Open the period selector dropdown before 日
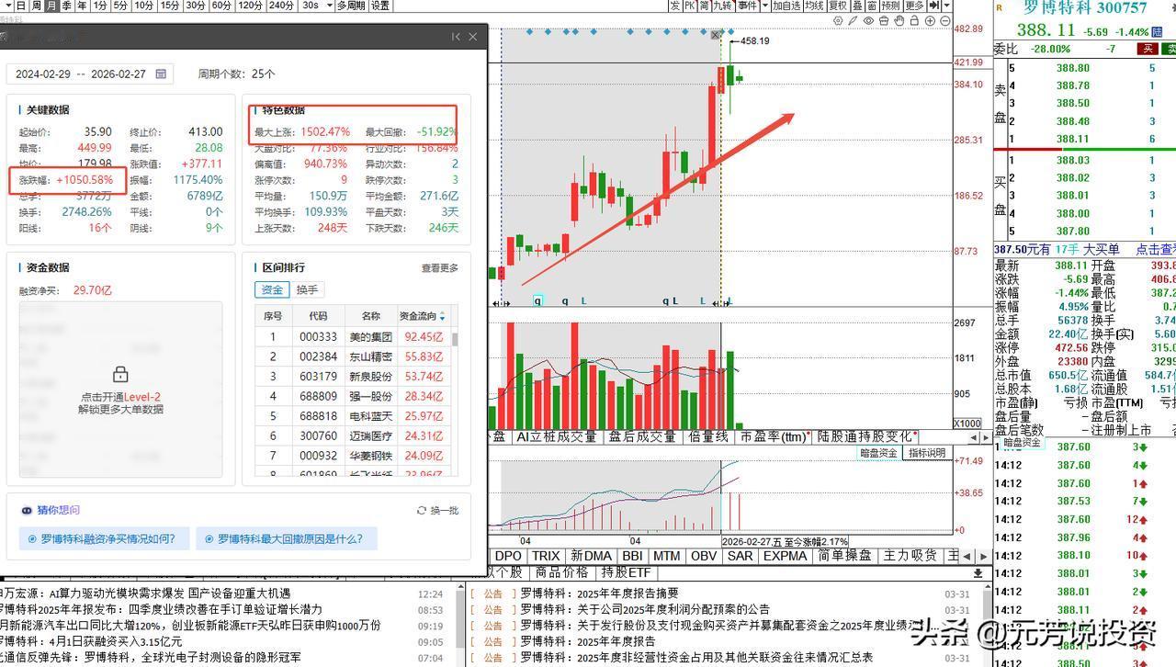This screenshot has height=667, width=1176. (x=7, y=6)
